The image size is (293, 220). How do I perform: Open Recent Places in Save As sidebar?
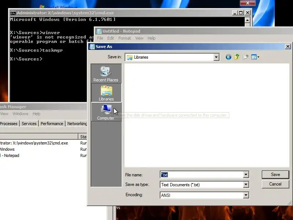pos(106,74)
